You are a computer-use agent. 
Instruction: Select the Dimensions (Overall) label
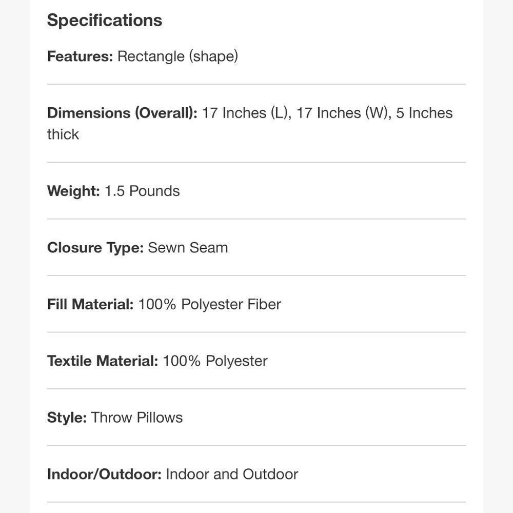tap(123, 113)
